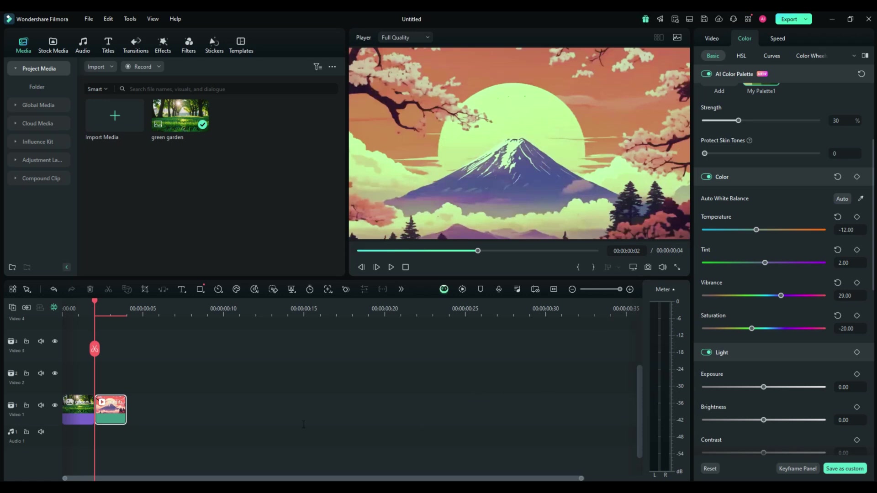Image resolution: width=877 pixels, height=493 pixels.
Task: Click the Vibrance slider handle
Action: tap(781, 296)
